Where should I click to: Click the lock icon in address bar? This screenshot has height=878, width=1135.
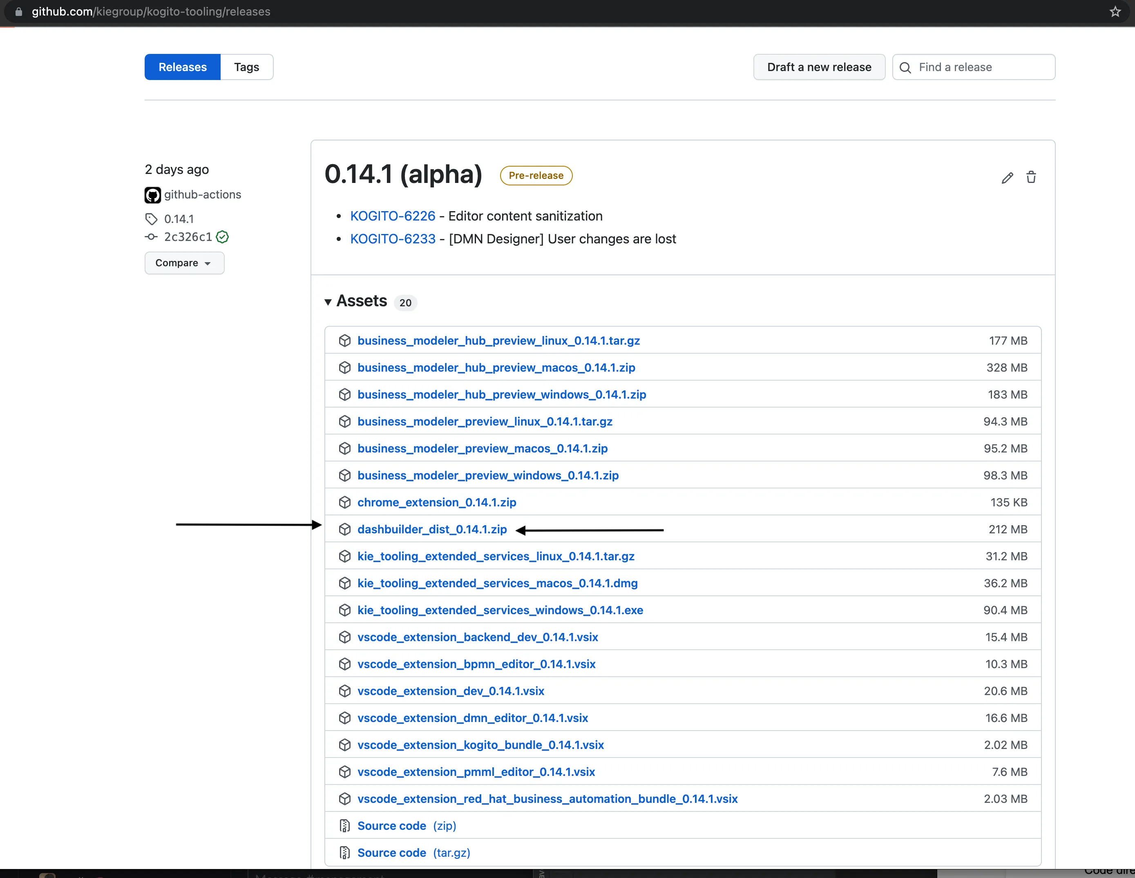[x=19, y=11]
